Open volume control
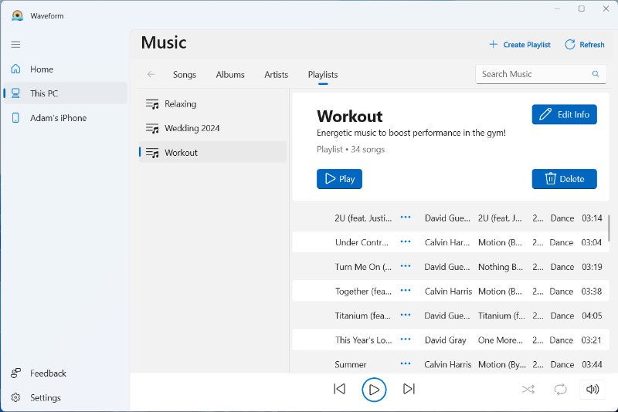618x412 pixels. point(593,389)
